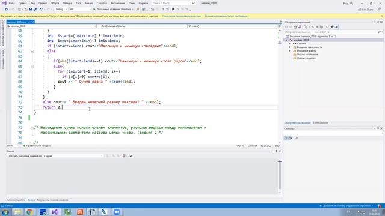385x216 pixels.
Task: Pin the seminar_2020.cpp editor tab
Action: click(29, 22)
